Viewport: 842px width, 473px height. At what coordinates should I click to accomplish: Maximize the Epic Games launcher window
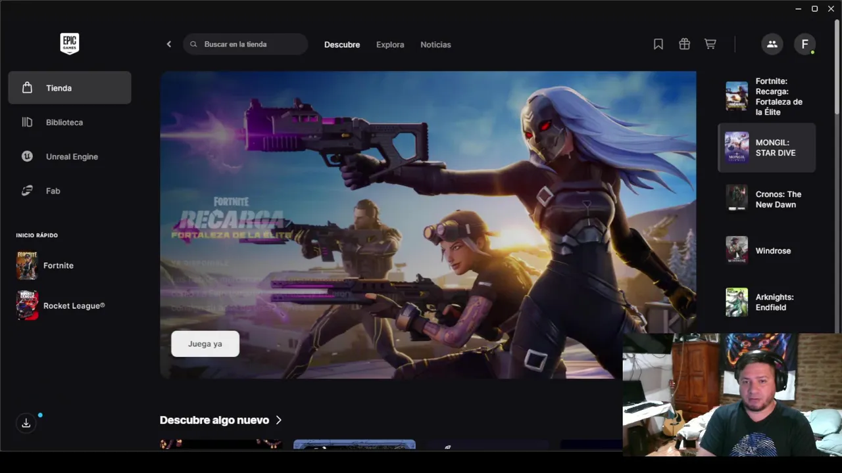pos(814,9)
